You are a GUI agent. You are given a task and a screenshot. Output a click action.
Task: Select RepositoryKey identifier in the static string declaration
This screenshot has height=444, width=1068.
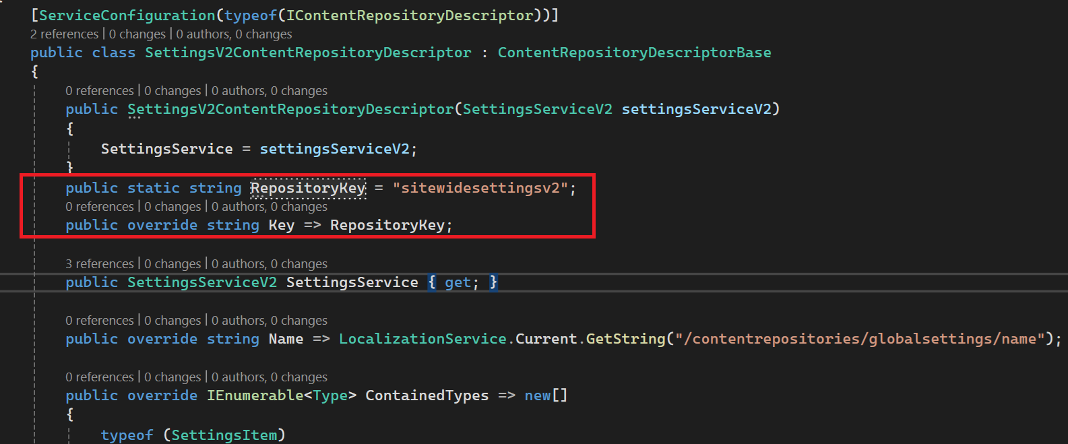point(308,188)
